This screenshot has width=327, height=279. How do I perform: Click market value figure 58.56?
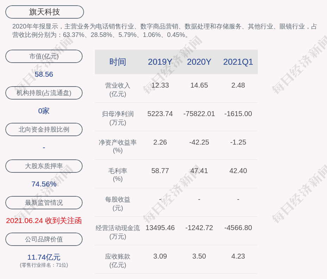tap(44, 74)
